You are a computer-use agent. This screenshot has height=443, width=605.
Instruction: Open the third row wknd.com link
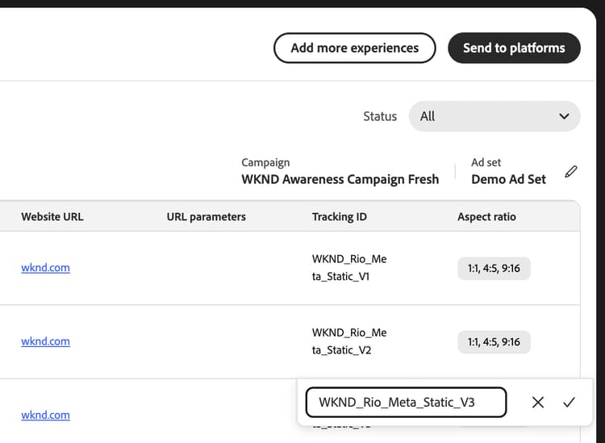click(45, 416)
